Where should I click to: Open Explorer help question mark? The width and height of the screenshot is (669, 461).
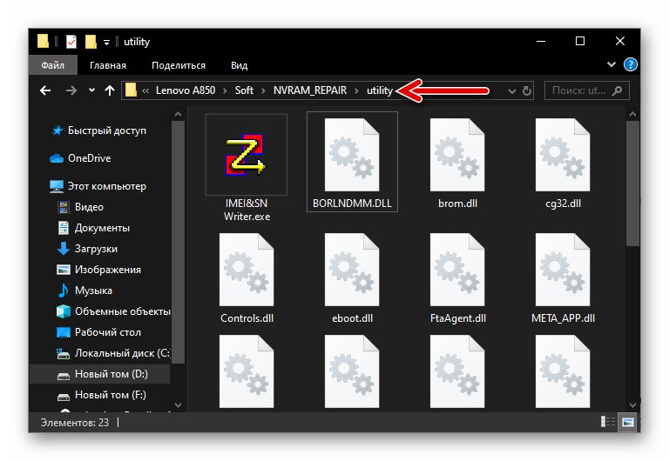pos(630,64)
